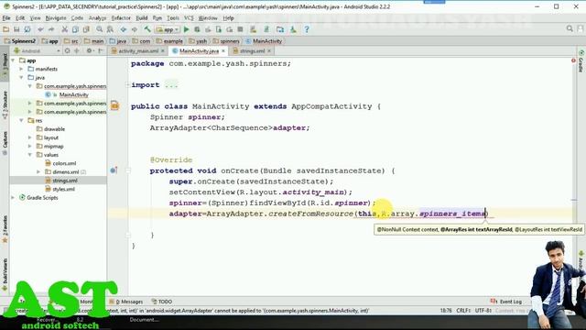Click the Paste toolbar icon

pyautogui.click(x=86, y=29)
